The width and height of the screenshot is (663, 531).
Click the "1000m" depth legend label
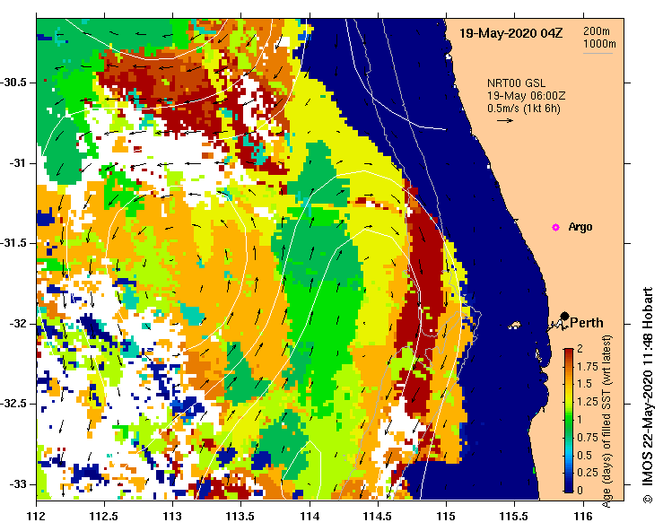(x=599, y=44)
